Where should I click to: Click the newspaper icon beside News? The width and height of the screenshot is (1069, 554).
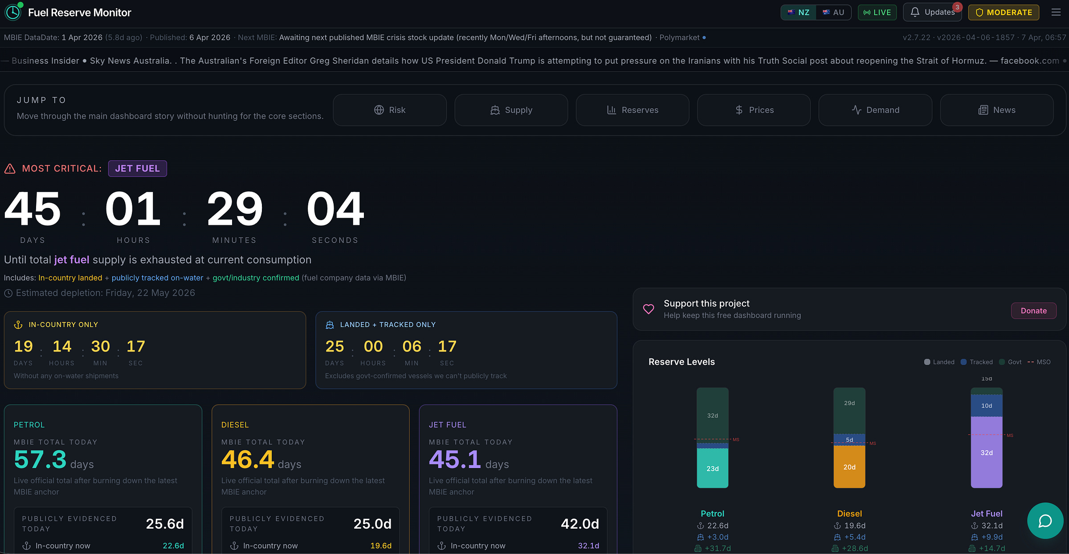tap(983, 110)
